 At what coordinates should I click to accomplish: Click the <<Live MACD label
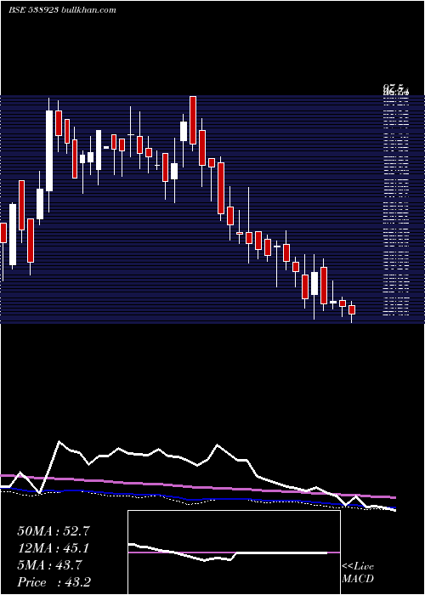pos(358,572)
